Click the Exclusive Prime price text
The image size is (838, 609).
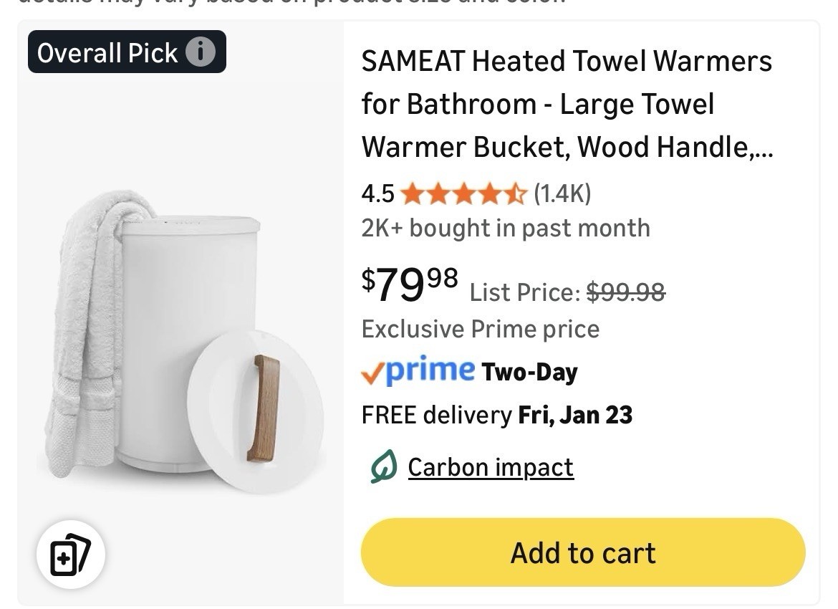click(x=480, y=329)
